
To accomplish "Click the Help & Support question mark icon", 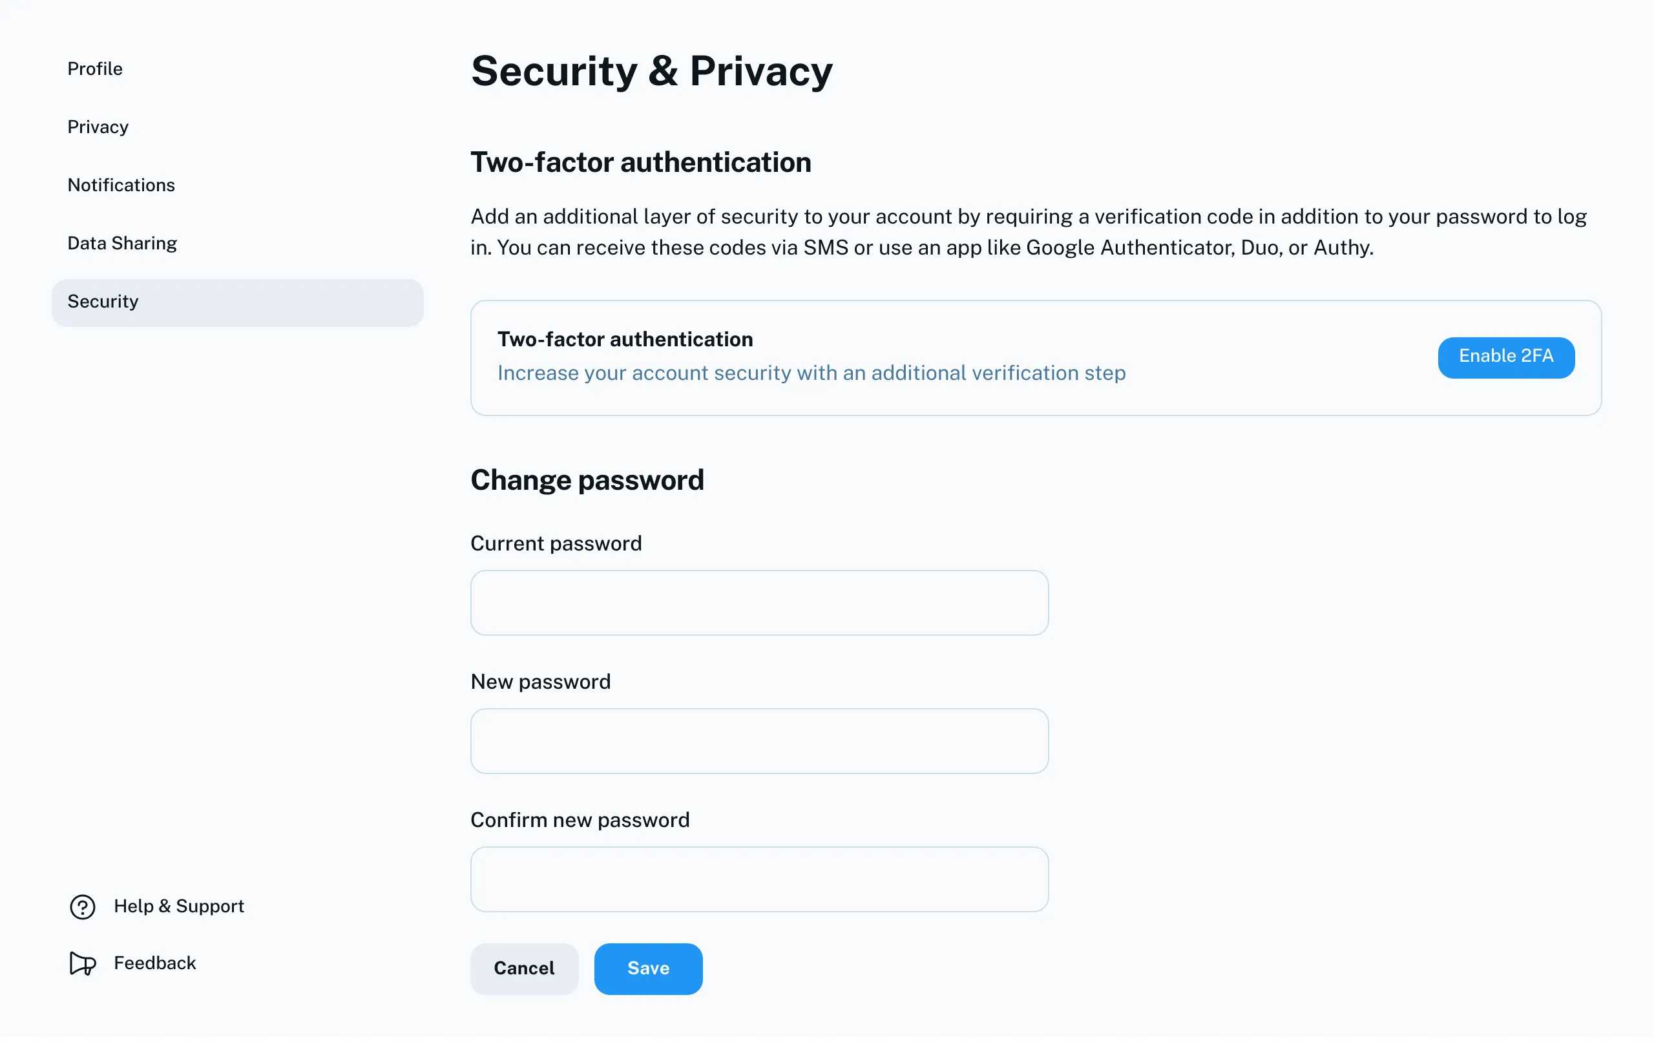I will [x=83, y=907].
